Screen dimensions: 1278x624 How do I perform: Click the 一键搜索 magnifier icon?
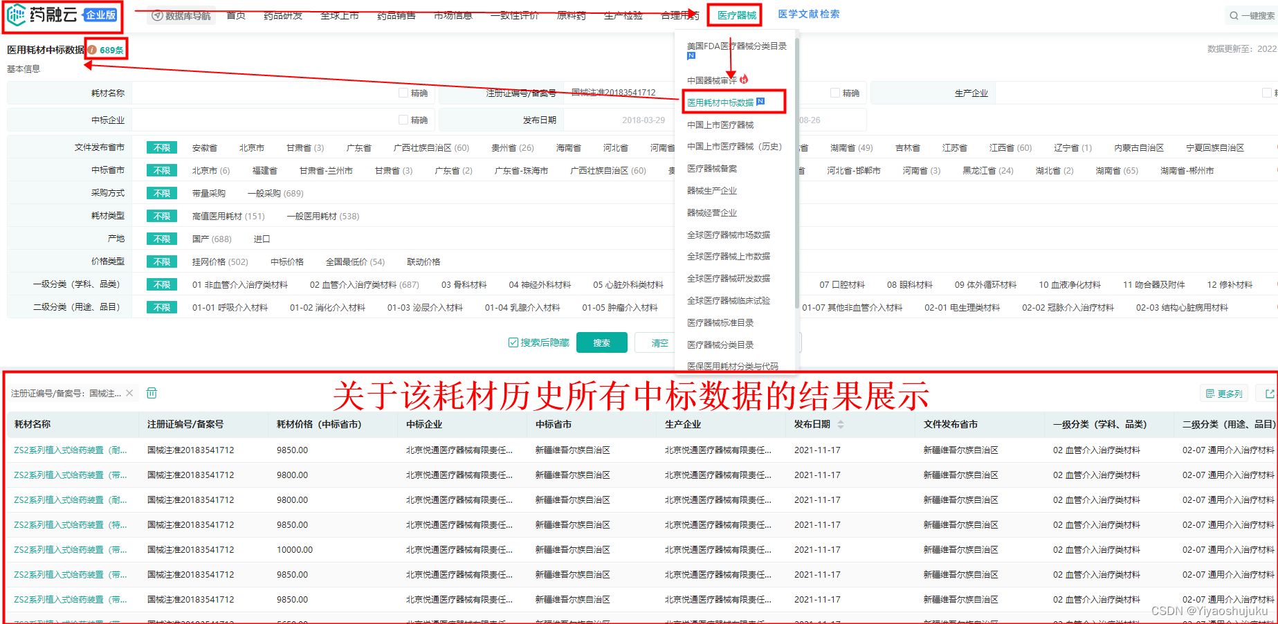pos(1234,15)
